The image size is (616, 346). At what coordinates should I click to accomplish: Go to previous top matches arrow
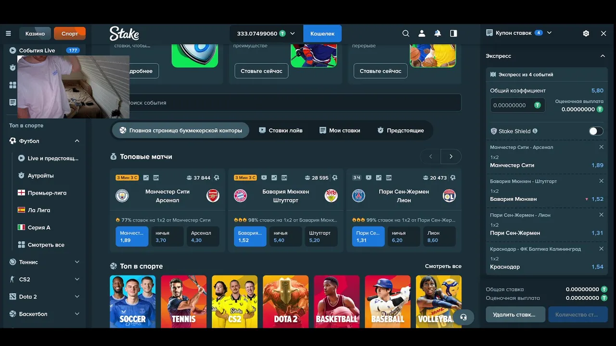(431, 157)
